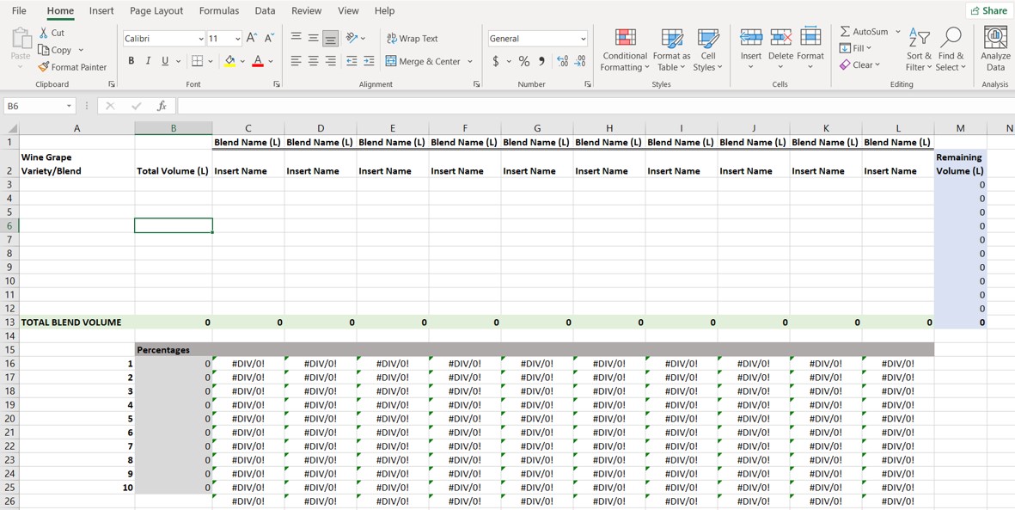Image resolution: width=1015 pixels, height=510 pixels.
Task: Toggle Bold formatting
Action: click(131, 61)
